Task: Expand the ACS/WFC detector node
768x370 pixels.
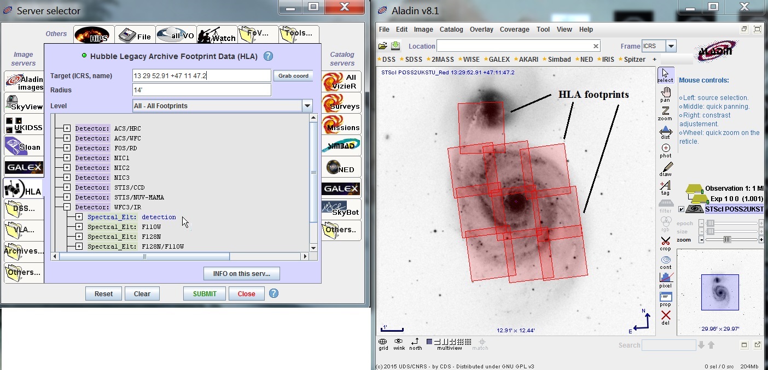Action: (67, 138)
